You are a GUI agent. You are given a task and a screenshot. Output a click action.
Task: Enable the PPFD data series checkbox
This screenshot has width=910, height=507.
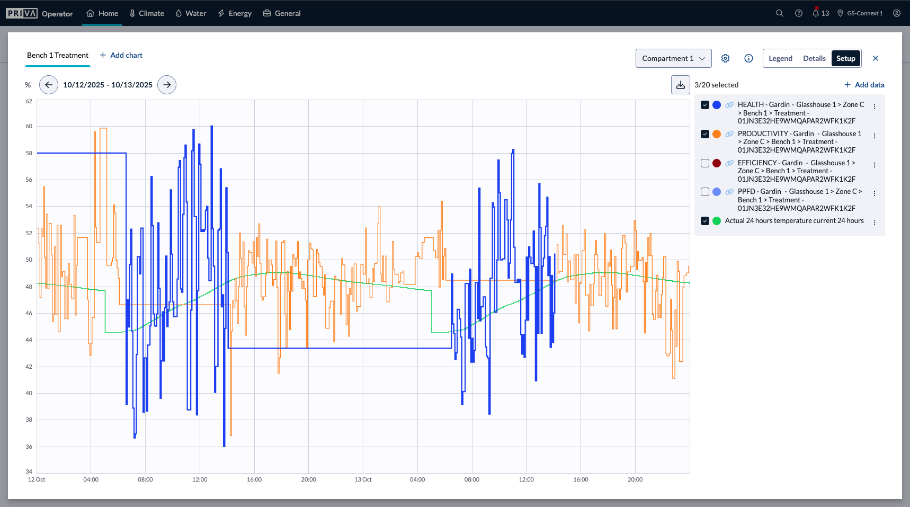704,192
